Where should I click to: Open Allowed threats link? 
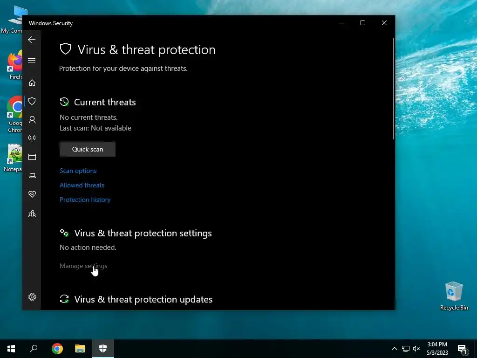coord(82,185)
